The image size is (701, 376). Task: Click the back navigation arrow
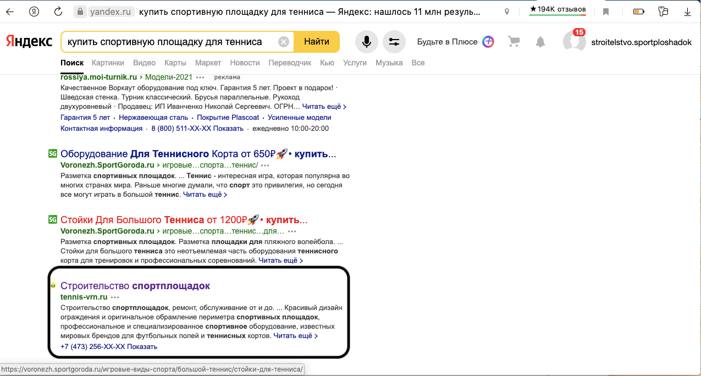tap(10, 10)
